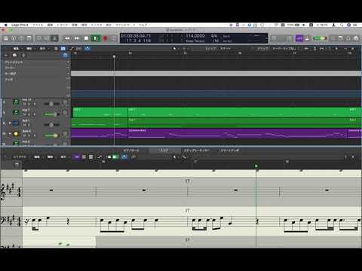The image size is (362, 271).
Task: Fast forward the transport
Action: click(x=77, y=38)
